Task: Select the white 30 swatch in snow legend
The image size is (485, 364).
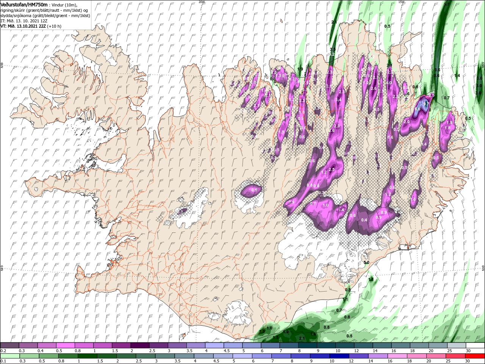Action: [x=475, y=345]
